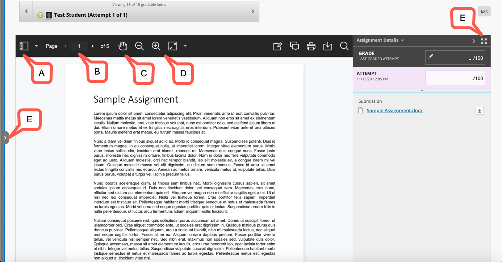Click the 'of 5' page count text
The image size is (502, 262).
105,46
